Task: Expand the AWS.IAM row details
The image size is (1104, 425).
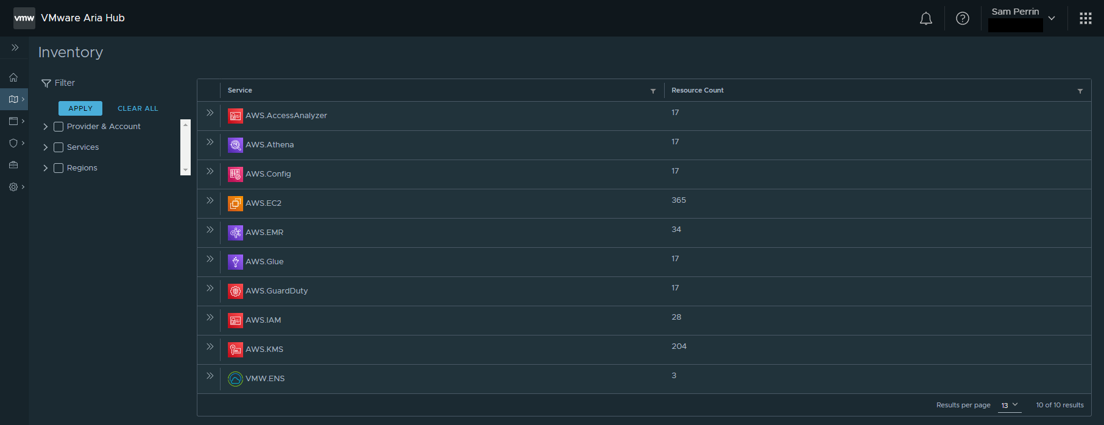Action: (210, 317)
